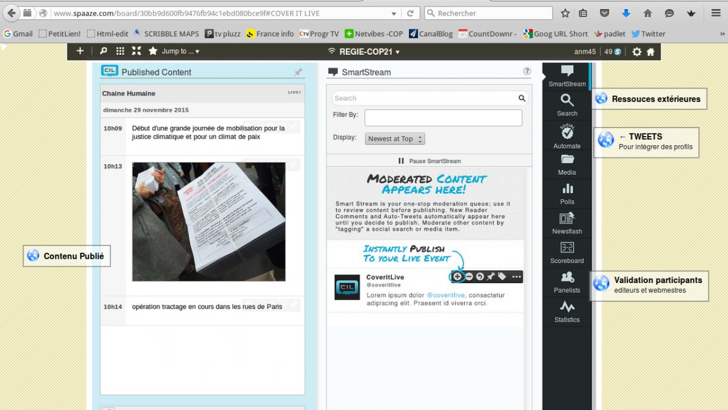Open the Statistics panel
Viewport: 728px width, 410px height.
567,311
